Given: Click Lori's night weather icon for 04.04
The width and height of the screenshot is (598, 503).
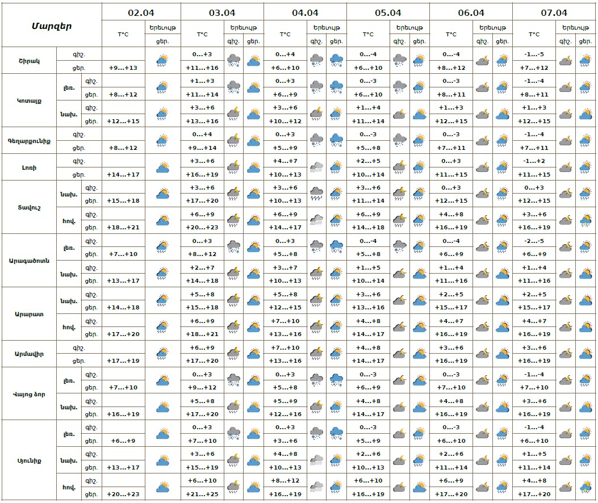Looking at the screenshot, I should coord(316,167).
